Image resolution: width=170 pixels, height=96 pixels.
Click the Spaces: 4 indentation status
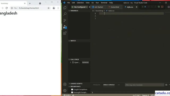pos(145,95)
